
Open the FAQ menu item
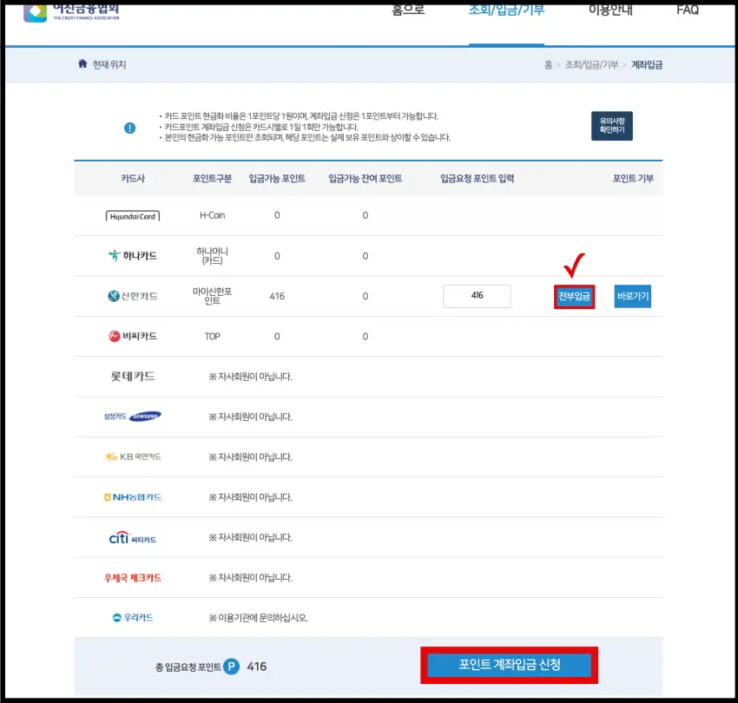(688, 8)
